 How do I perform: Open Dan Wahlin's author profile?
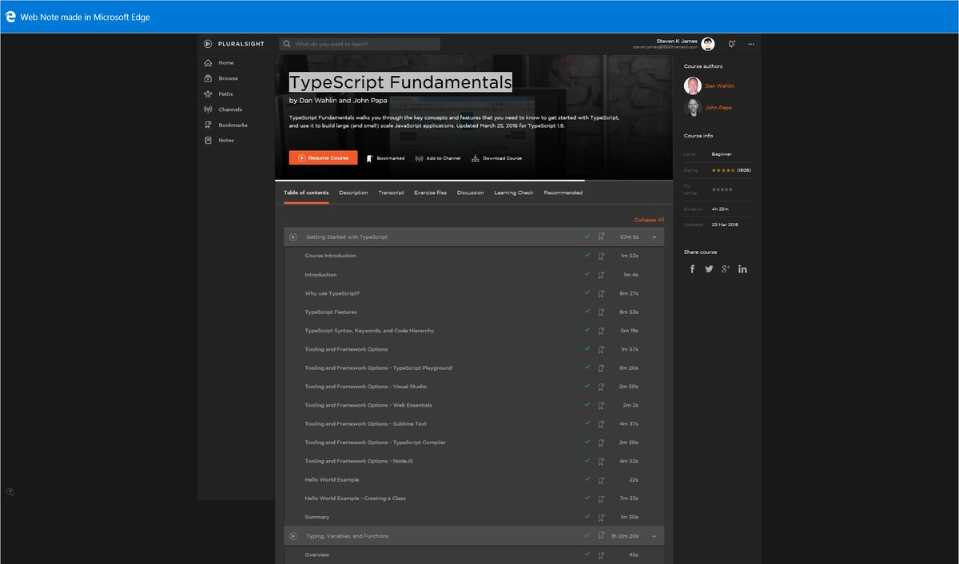click(x=719, y=85)
